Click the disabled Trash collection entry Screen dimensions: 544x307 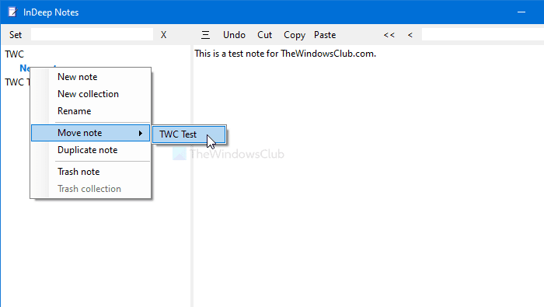point(91,189)
